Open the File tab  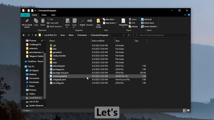tap(25, 15)
